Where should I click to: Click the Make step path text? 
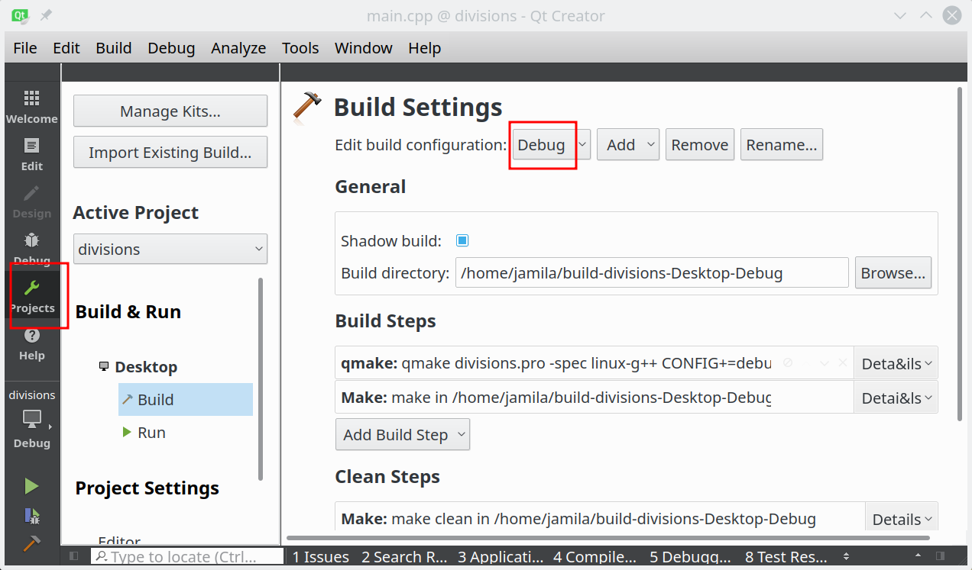pyautogui.click(x=556, y=398)
